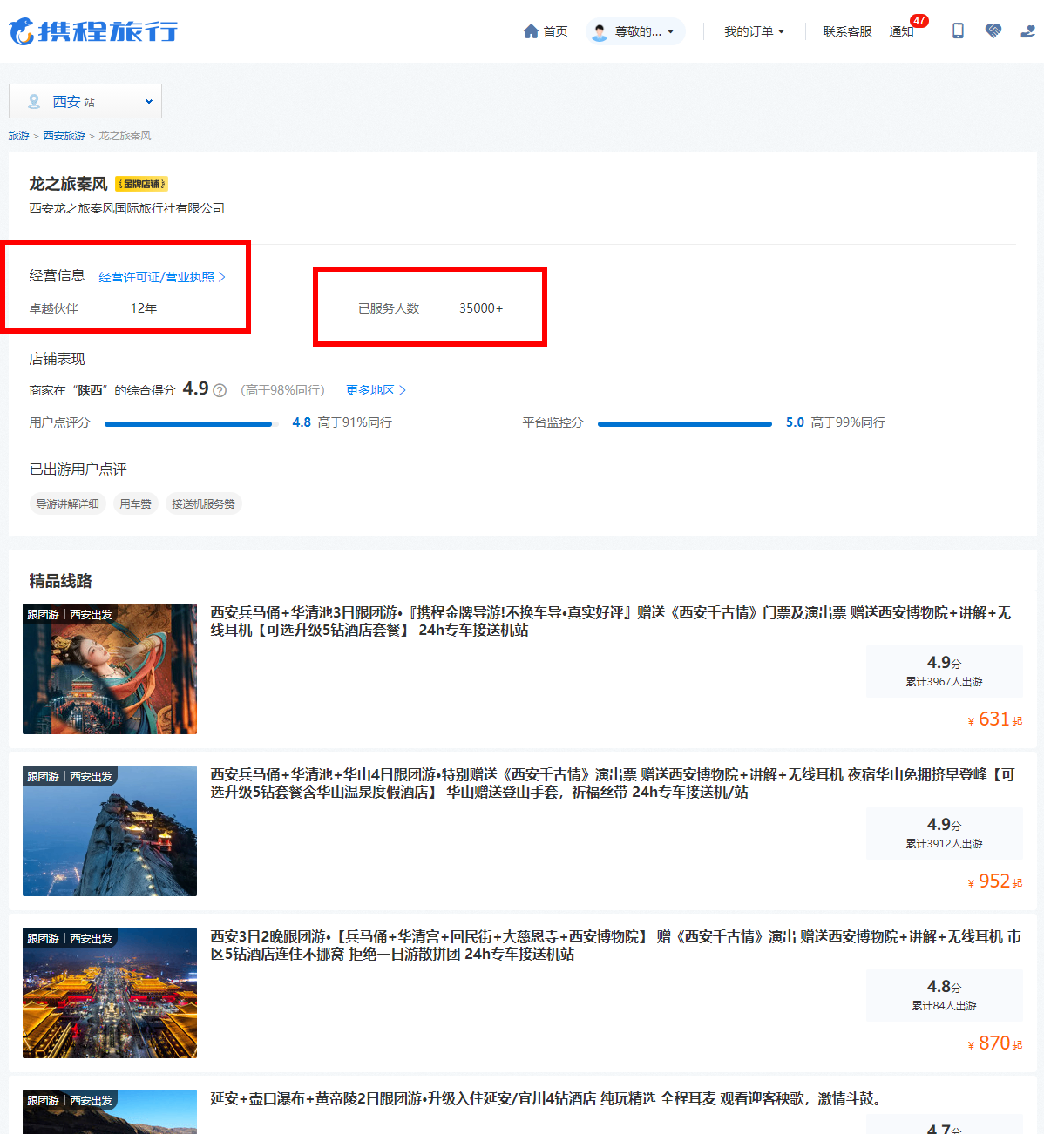The image size is (1044, 1134).
Task: Go to 西安旅游 breadcrumb
Action: point(64,136)
